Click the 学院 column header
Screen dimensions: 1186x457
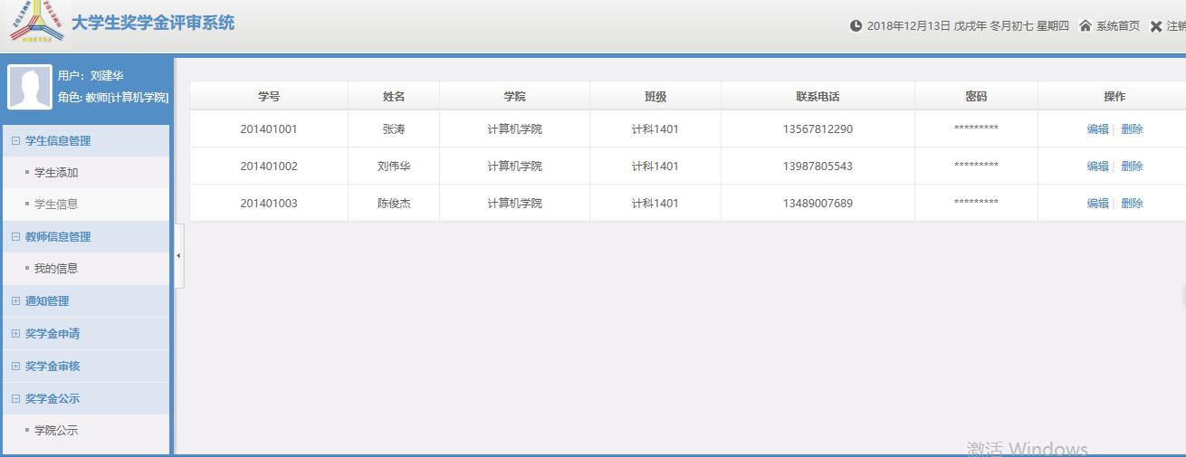514,96
